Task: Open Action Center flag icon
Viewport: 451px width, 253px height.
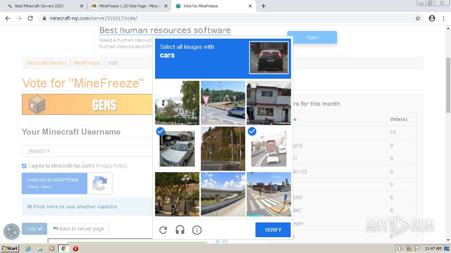Action: click(418, 248)
